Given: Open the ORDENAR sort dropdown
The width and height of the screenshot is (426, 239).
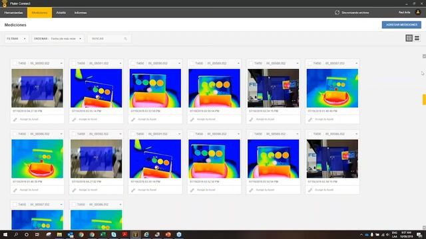Looking at the screenshot, I should [x=58, y=39].
